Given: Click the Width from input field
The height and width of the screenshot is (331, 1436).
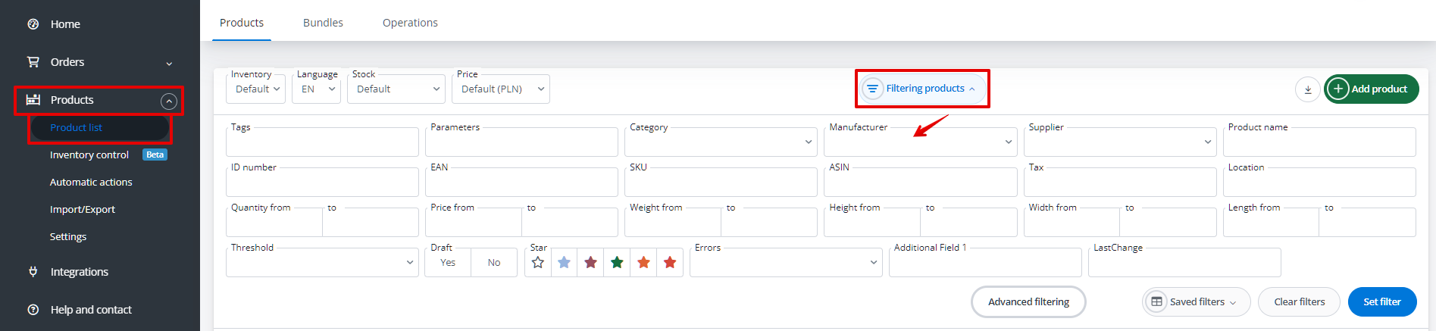Looking at the screenshot, I should pos(1072,222).
